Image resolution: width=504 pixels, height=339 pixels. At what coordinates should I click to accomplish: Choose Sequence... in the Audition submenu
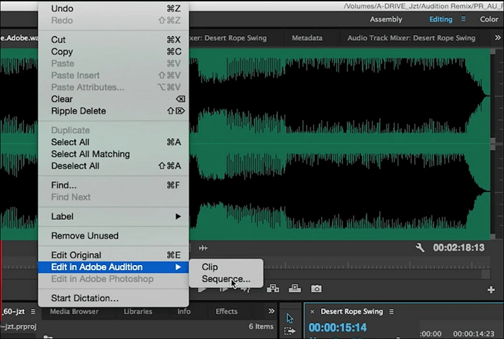click(x=226, y=279)
